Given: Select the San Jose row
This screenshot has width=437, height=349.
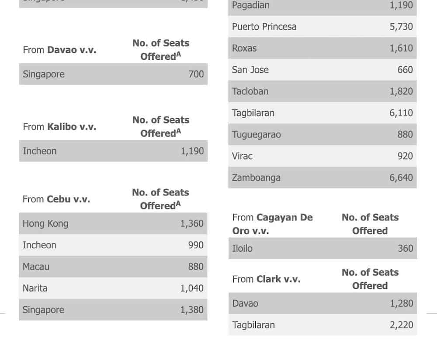Looking at the screenshot, I should pyautogui.click(x=322, y=70).
